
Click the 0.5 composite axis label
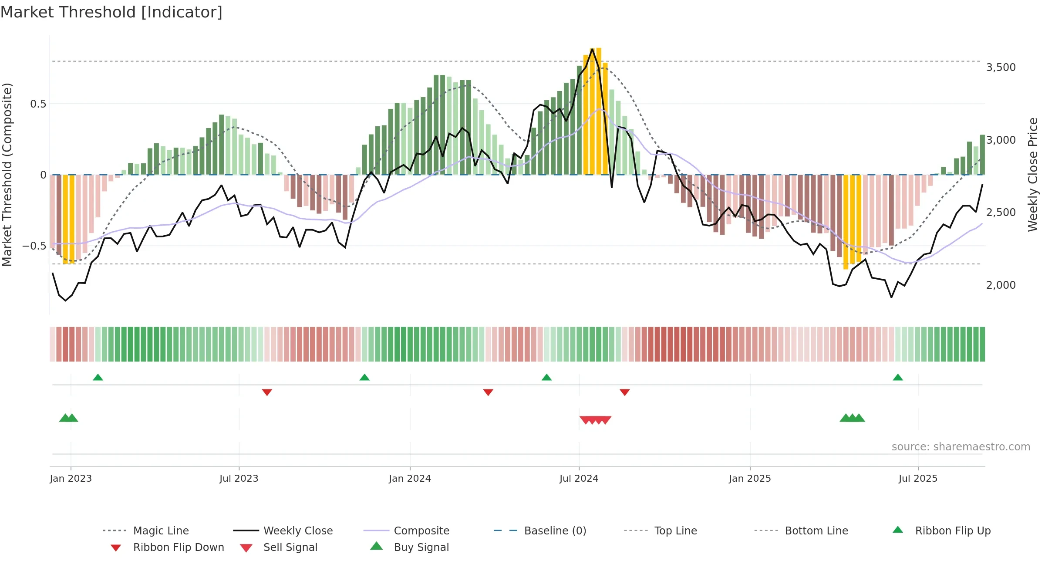point(38,104)
